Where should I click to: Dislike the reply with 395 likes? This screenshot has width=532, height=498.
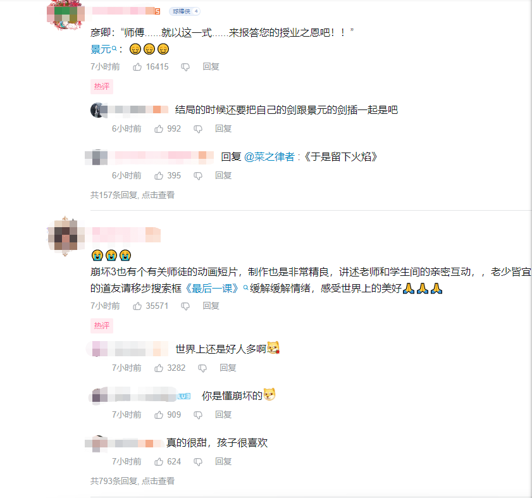click(x=198, y=176)
